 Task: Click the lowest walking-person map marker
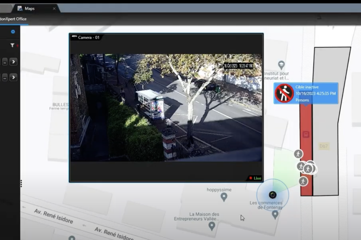click(303, 181)
